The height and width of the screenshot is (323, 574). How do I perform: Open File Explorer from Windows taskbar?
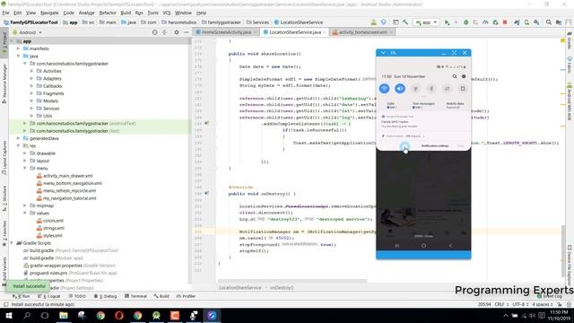[x=64, y=315]
